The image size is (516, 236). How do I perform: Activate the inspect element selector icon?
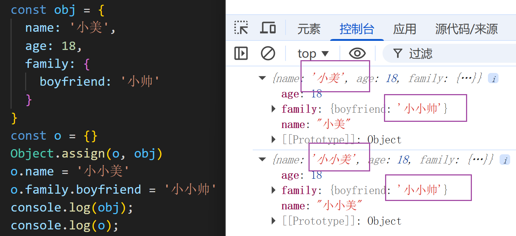coord(241,28)
